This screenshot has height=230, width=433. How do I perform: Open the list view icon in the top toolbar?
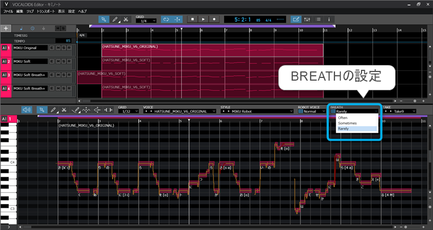point(318,19)
